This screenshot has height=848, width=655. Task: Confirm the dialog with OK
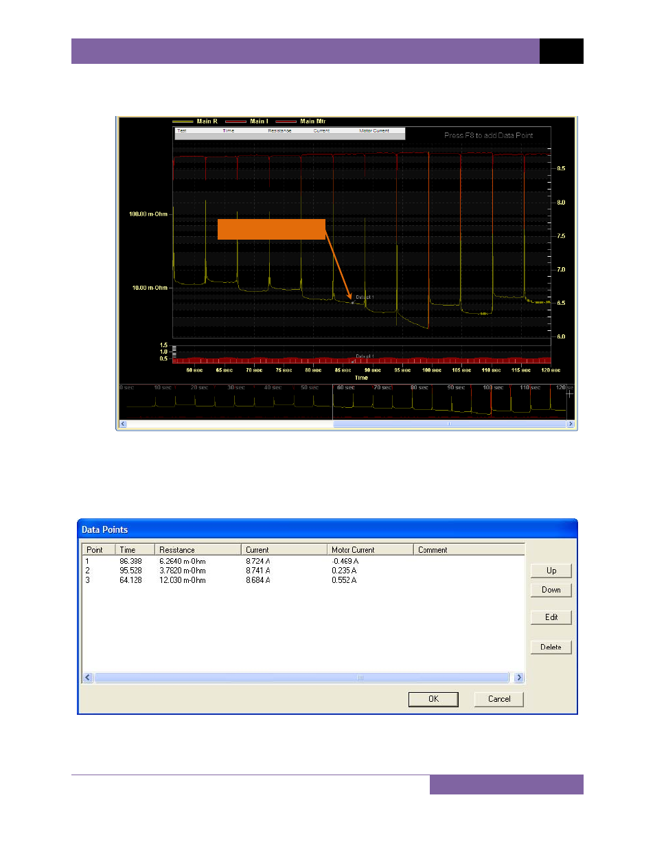(x=433, y=699)
